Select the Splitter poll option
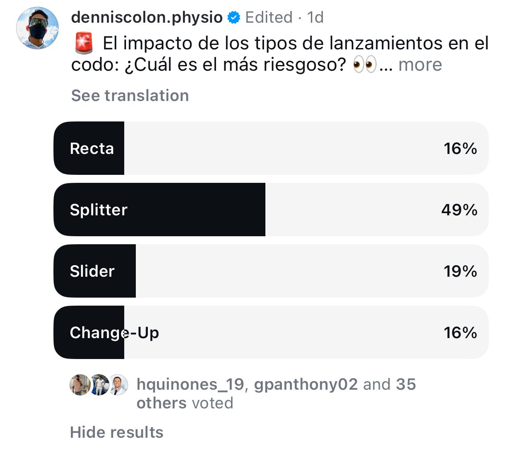Image resolution: width=521 pixels, height=456 pixels. pyautogui.click(x=271, y=210)
